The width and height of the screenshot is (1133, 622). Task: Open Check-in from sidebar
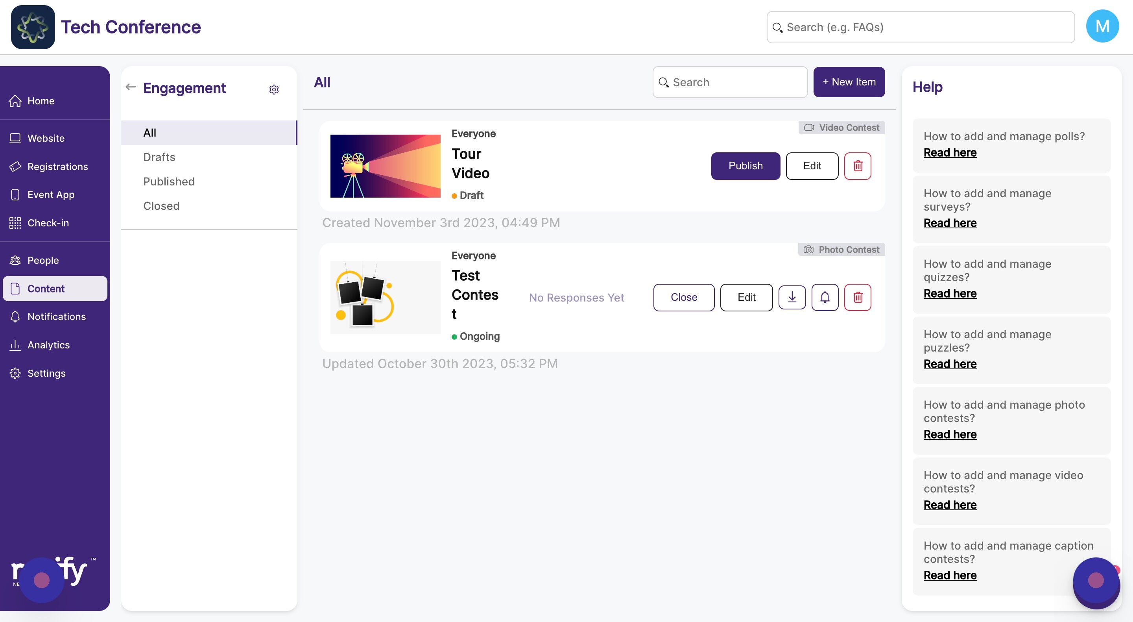48,223
